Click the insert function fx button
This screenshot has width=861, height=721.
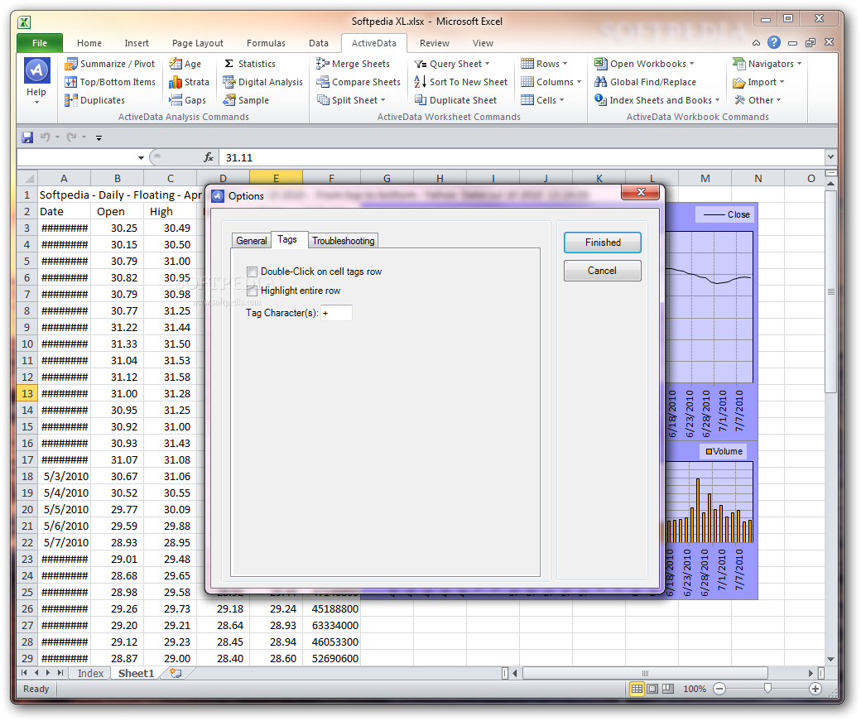point(208,157)
